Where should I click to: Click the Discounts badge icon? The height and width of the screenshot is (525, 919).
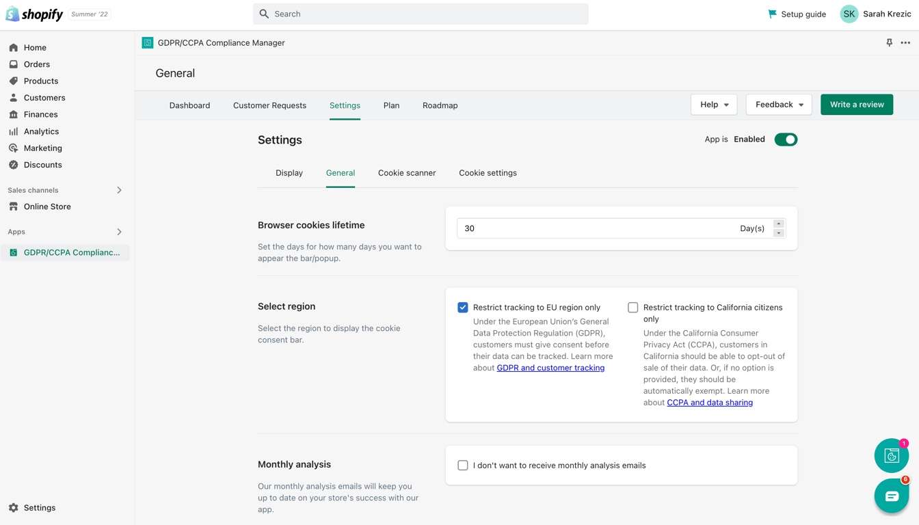point(14,165)
